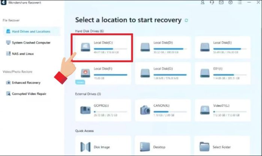
Task: Click the Local Disk(D:) label
Action: pos(163,43)
